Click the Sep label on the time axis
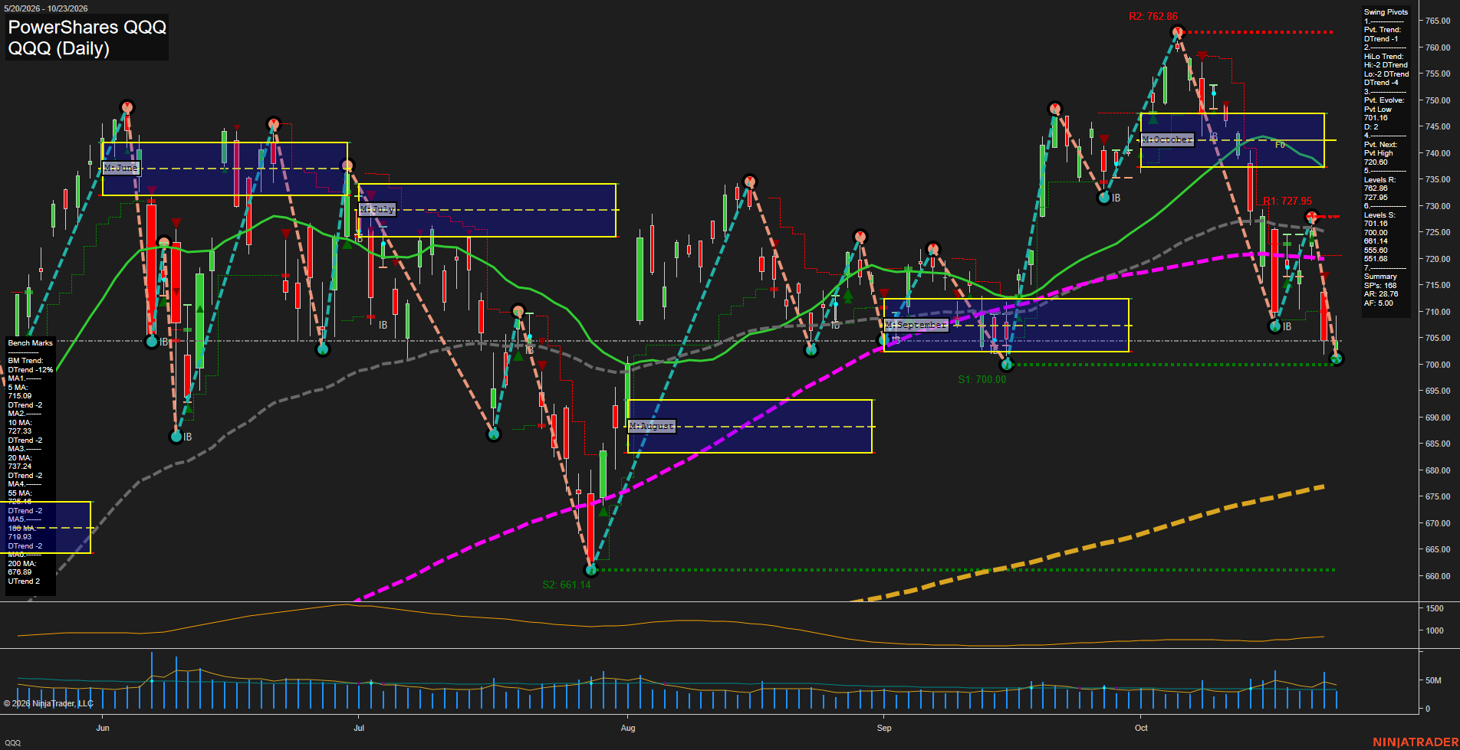 pos(884,728)
